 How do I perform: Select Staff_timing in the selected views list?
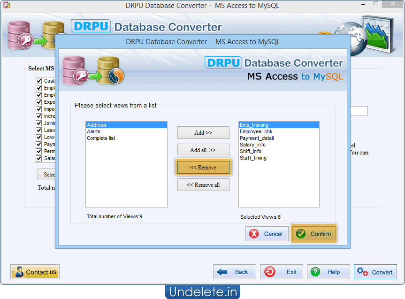tap(279, 158)
